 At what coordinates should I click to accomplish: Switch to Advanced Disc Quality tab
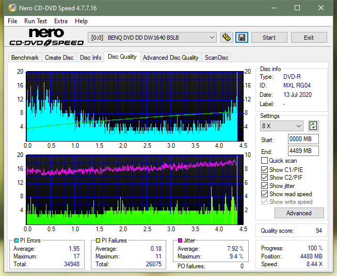[x=171, y=58]
